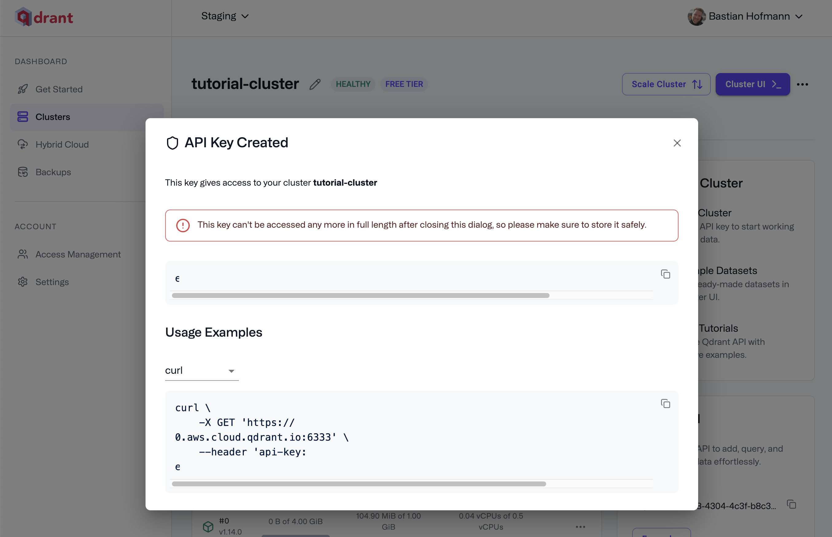Copy the curl usage example snippet
Viewport: 832px width, 537px height.
click(665, 404)
